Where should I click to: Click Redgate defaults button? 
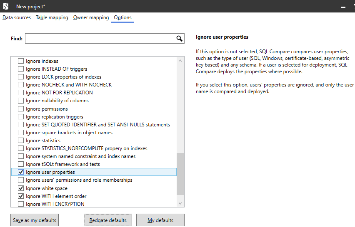tap(108, 220)
